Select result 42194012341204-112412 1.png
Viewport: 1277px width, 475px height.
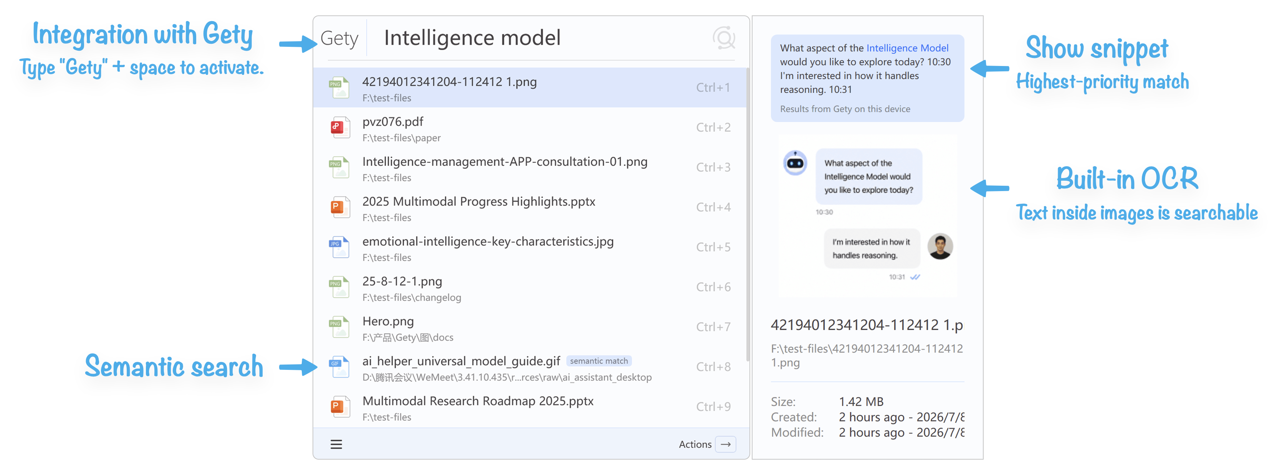pyautogui.click(x=530, y=87)
